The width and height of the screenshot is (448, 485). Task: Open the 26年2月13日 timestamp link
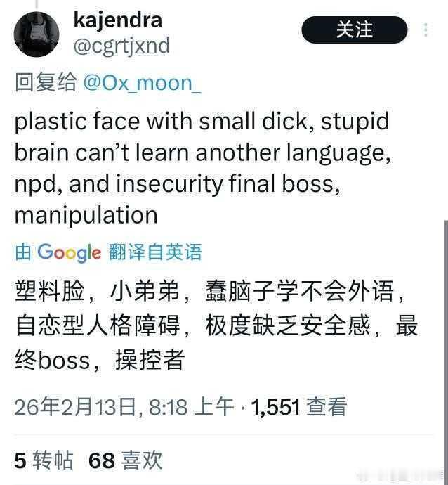(124, 407)
